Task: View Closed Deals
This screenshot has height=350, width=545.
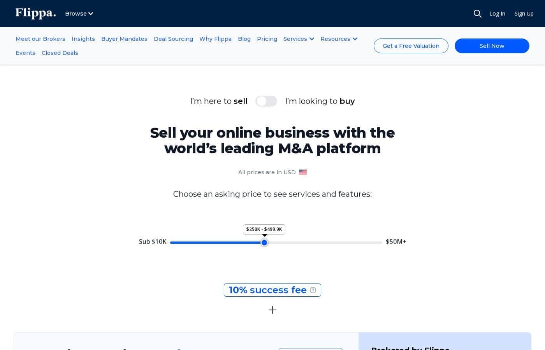Action: [60, 53]
